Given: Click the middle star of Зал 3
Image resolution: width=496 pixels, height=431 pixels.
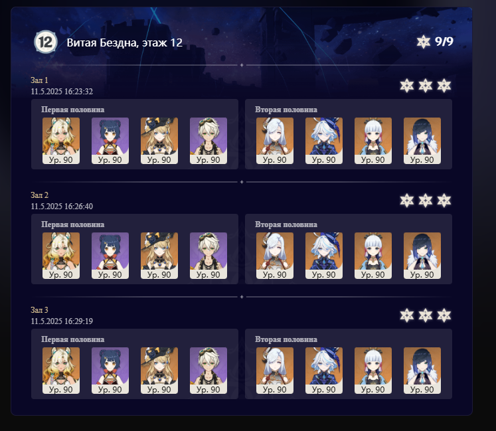Looking at the screenshot, I should (x=425, y=315).
